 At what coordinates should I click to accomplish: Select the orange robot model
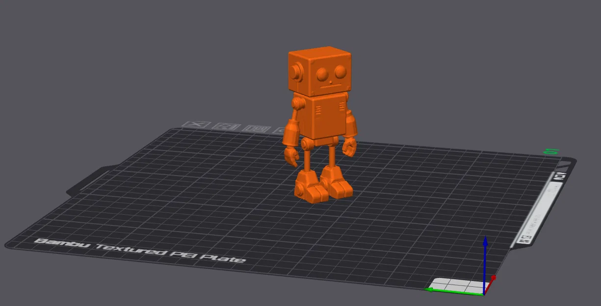coord(321,113)
